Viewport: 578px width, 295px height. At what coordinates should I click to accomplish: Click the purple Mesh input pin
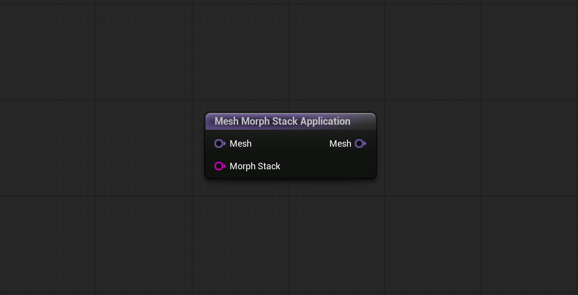coord(220,144)
